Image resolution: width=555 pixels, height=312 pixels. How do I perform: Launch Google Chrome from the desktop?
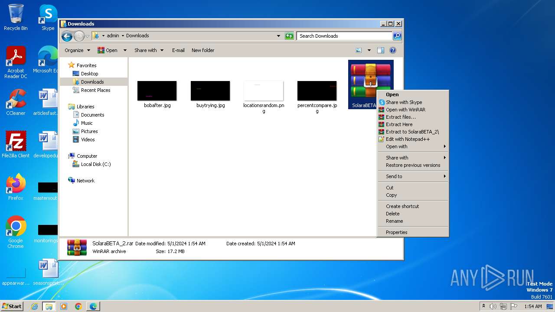click(x=16, y=232)
